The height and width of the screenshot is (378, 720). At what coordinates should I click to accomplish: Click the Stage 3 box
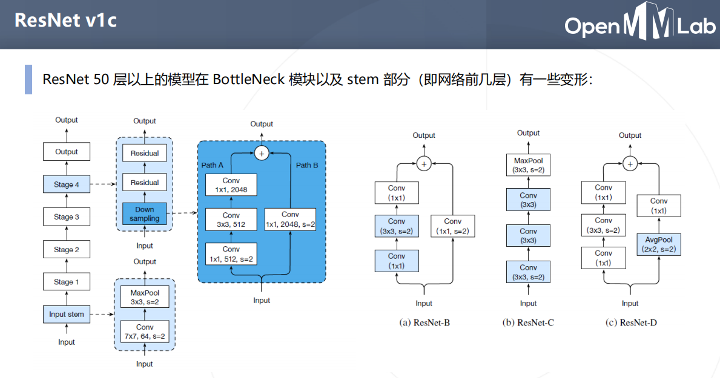pyautogui.click(x=67, y=217)
